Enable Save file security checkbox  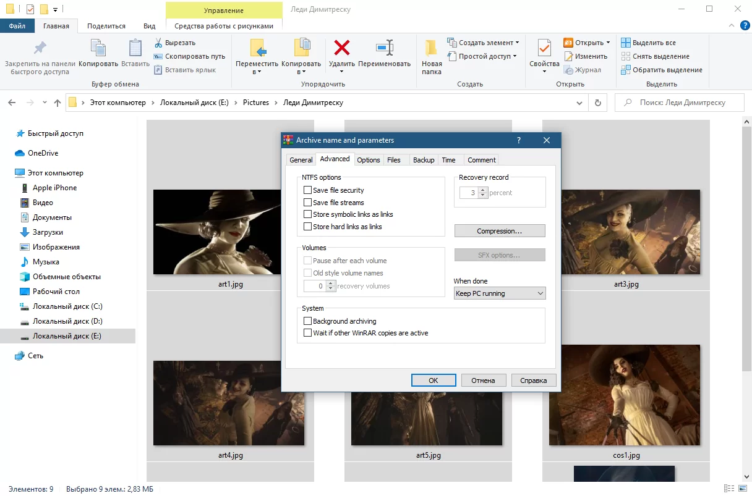(307, 190)
